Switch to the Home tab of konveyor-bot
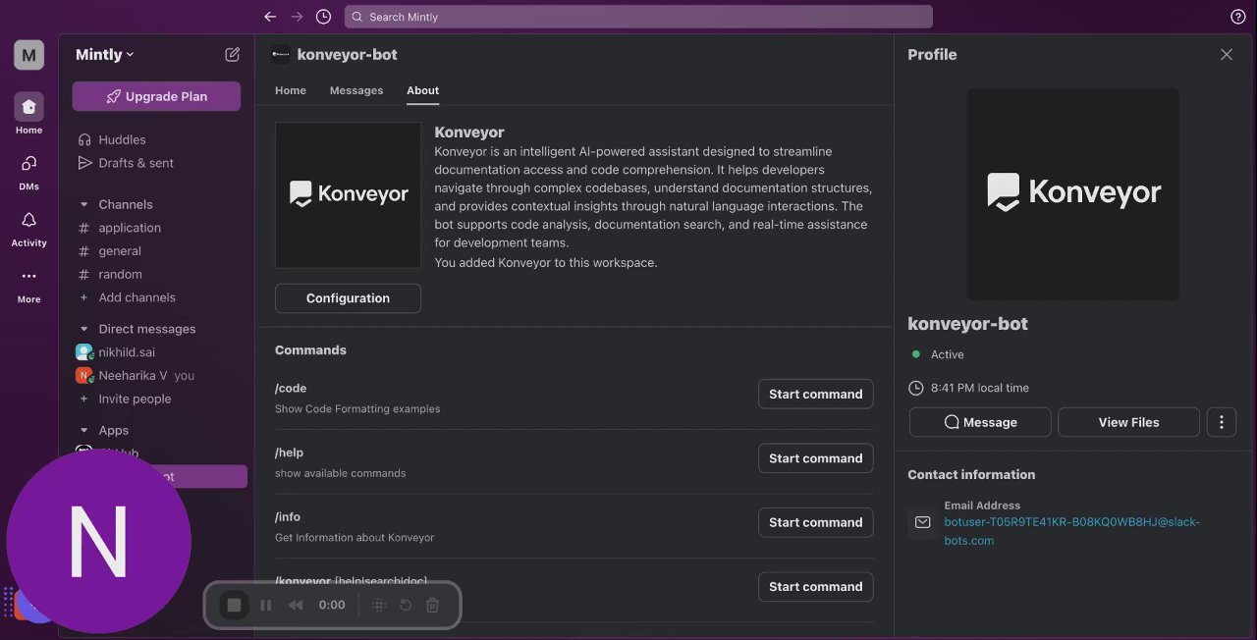This screenshot has height=640, width=1257. [x=290, y=90]
